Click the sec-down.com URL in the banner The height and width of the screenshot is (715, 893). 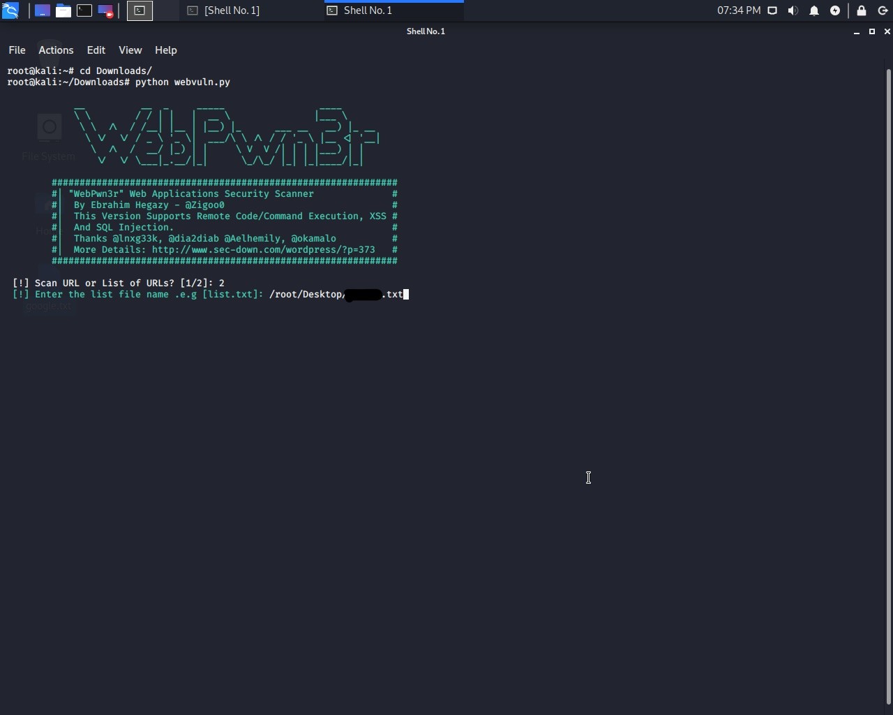pos(264,249)
